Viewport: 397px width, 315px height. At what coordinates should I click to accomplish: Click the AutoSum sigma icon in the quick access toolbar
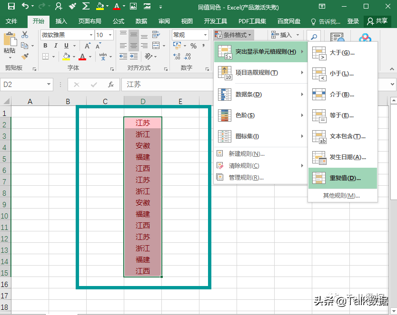tap(86, 6)
